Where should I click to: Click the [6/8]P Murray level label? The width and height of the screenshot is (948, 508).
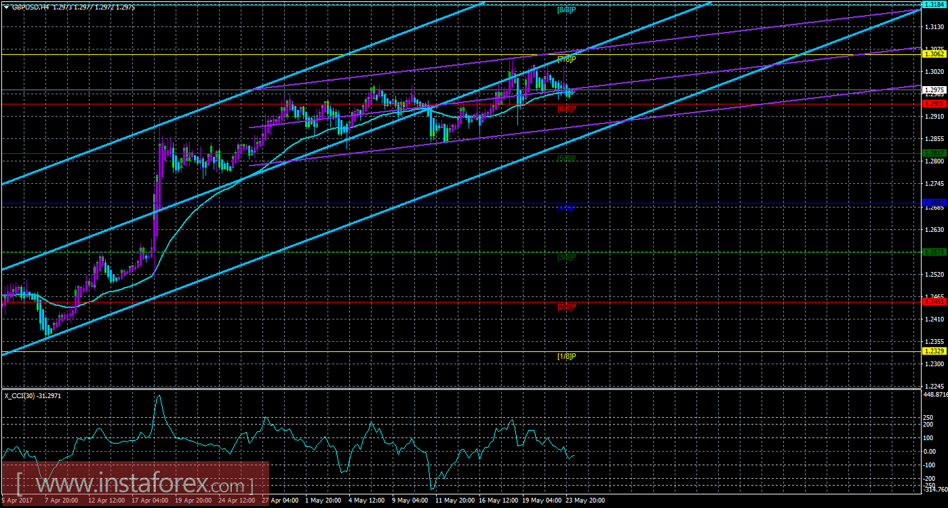click(566, 109)
